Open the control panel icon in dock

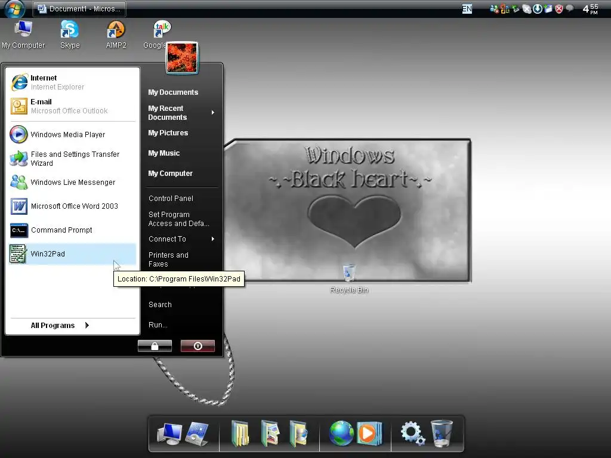[x=197, y=434]
